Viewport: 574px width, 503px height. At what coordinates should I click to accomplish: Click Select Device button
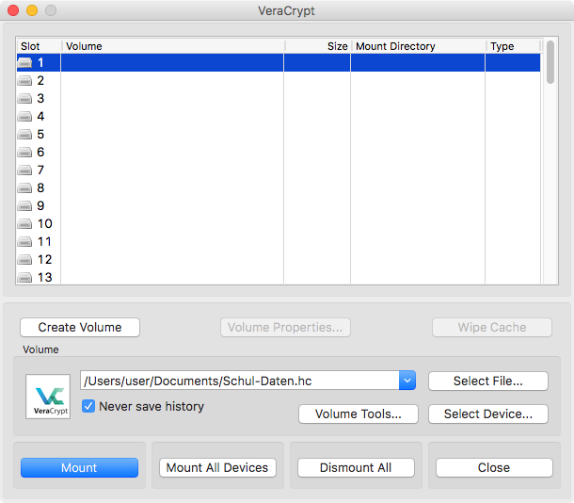click(x=488, y=414)
